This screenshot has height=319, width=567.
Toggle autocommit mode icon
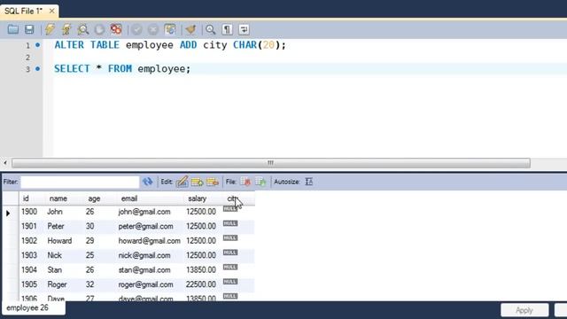click(170, 29)
